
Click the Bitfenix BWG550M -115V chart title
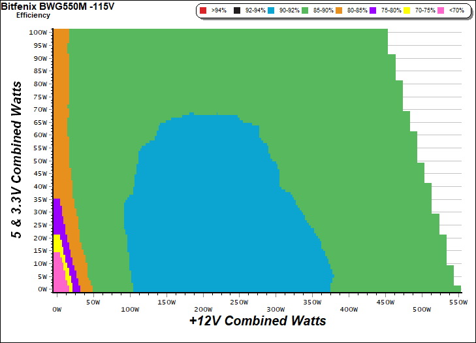(50, 6)
